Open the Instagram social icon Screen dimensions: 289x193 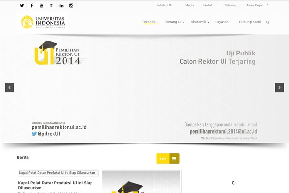tap(71, 5)
